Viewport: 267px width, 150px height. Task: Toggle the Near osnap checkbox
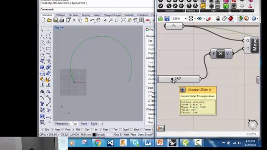[x=53, y=130]
